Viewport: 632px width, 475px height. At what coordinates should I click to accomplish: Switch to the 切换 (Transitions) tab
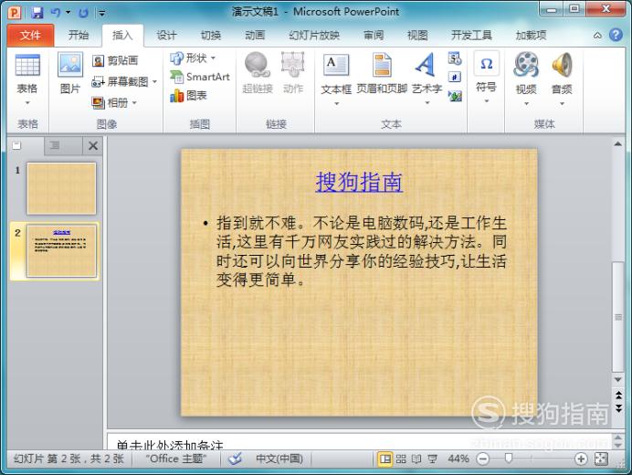coord(211,36)
